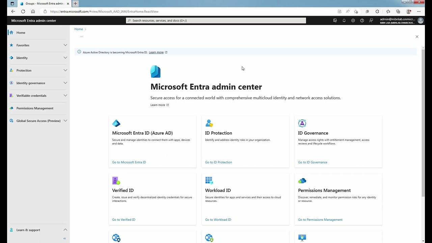Viewport: 432px width, 243px height.
Task: Click the Workload ID card icon
Action: coord(209,181)
